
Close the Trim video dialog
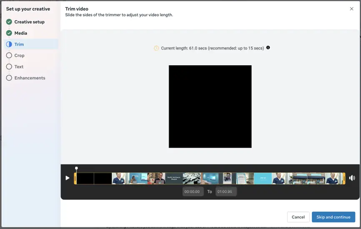(351, 9)
